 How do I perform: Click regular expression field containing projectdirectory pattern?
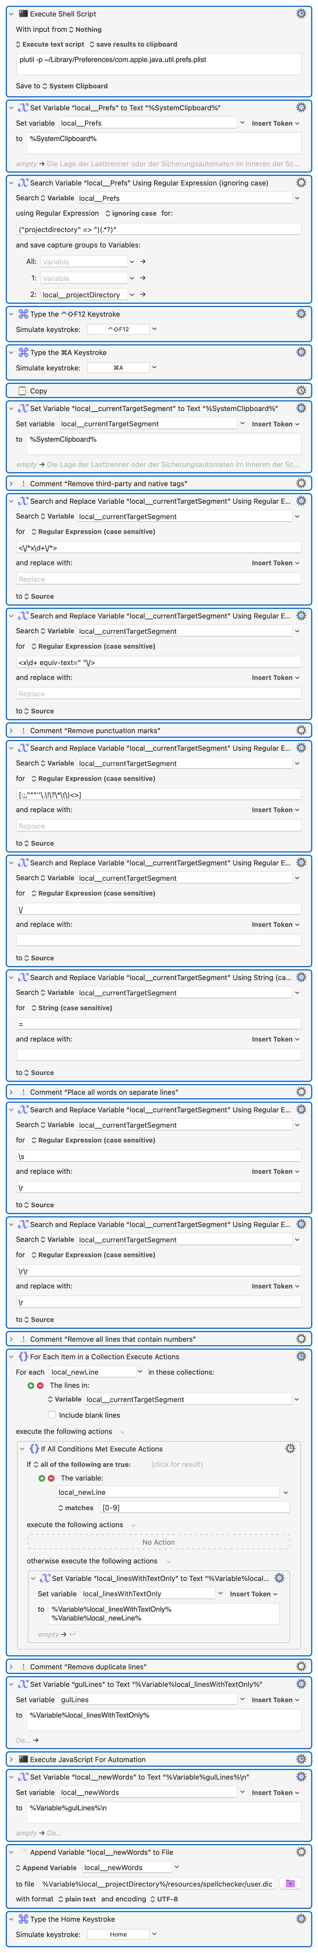(159, 229)
